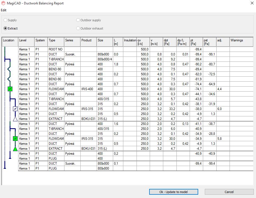Click the pst [Pa] column header
Screen dimensions: 256x198
point(210,42)
